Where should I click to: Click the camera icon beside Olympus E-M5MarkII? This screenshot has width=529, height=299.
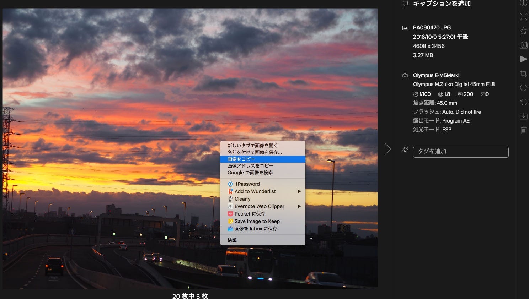405,76
